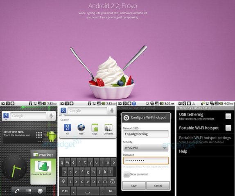Tap the round icon in the Configure Wi-Fi hotspot title
The height and width of the screenshot is (196, 235).
pos(127,118)
